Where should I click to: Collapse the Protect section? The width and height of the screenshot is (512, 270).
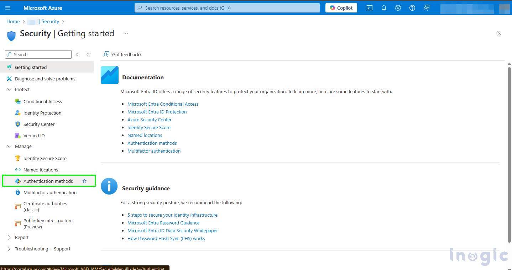pos(9,89)
